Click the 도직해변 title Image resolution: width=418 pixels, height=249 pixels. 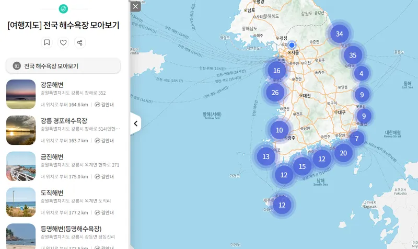coord(52,193)
